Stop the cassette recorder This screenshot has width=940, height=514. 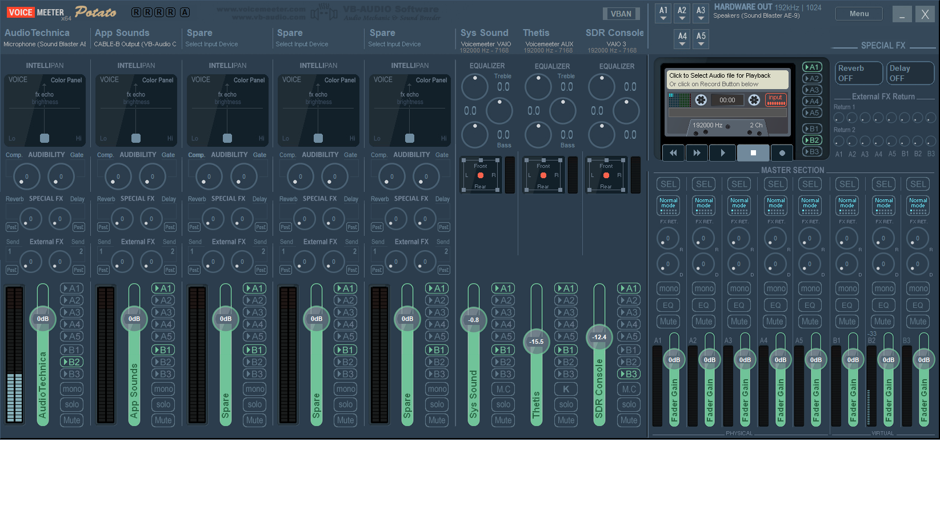point(753,152)
